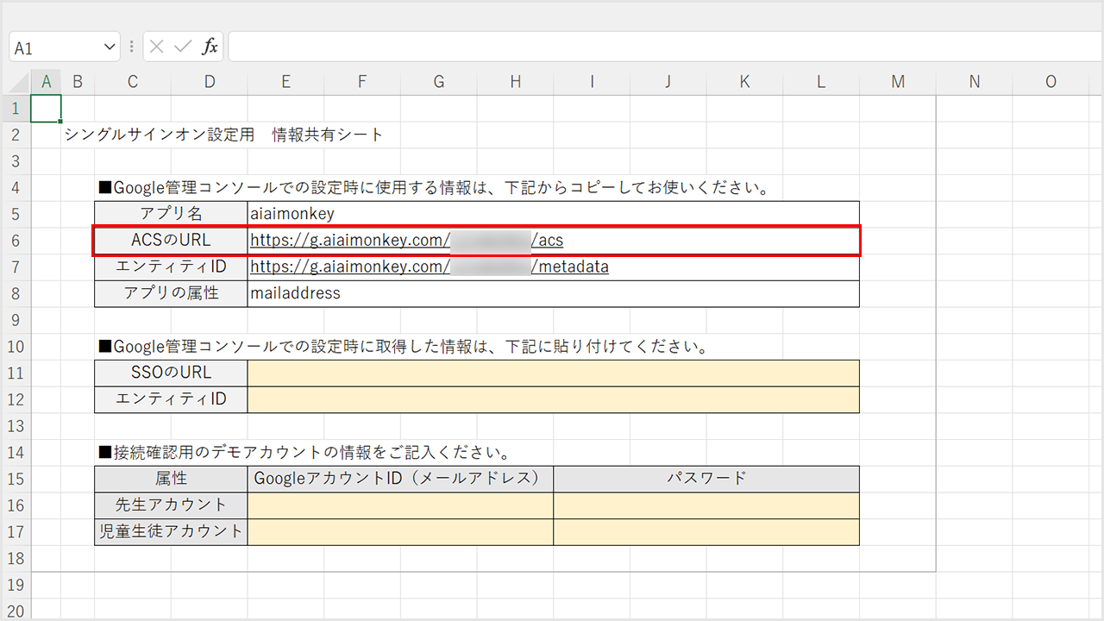The width and height of the screenshot is (1104, 621).
Task: Click the Insert Function fx icon
Action: coord(210,47)
